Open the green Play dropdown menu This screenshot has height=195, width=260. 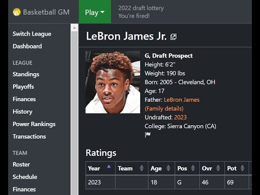click(95, 12)
